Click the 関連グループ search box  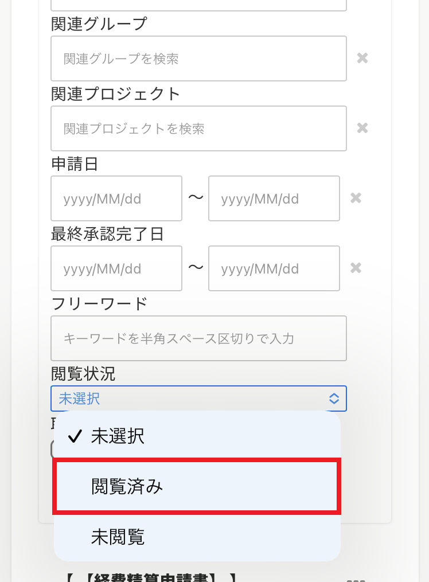pyautogui.click(x=198, y=58)
